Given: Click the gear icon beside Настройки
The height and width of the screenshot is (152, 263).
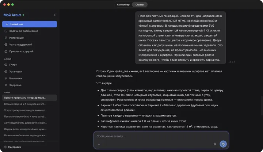Looking at the screenshot, I should tap(5, 147).
